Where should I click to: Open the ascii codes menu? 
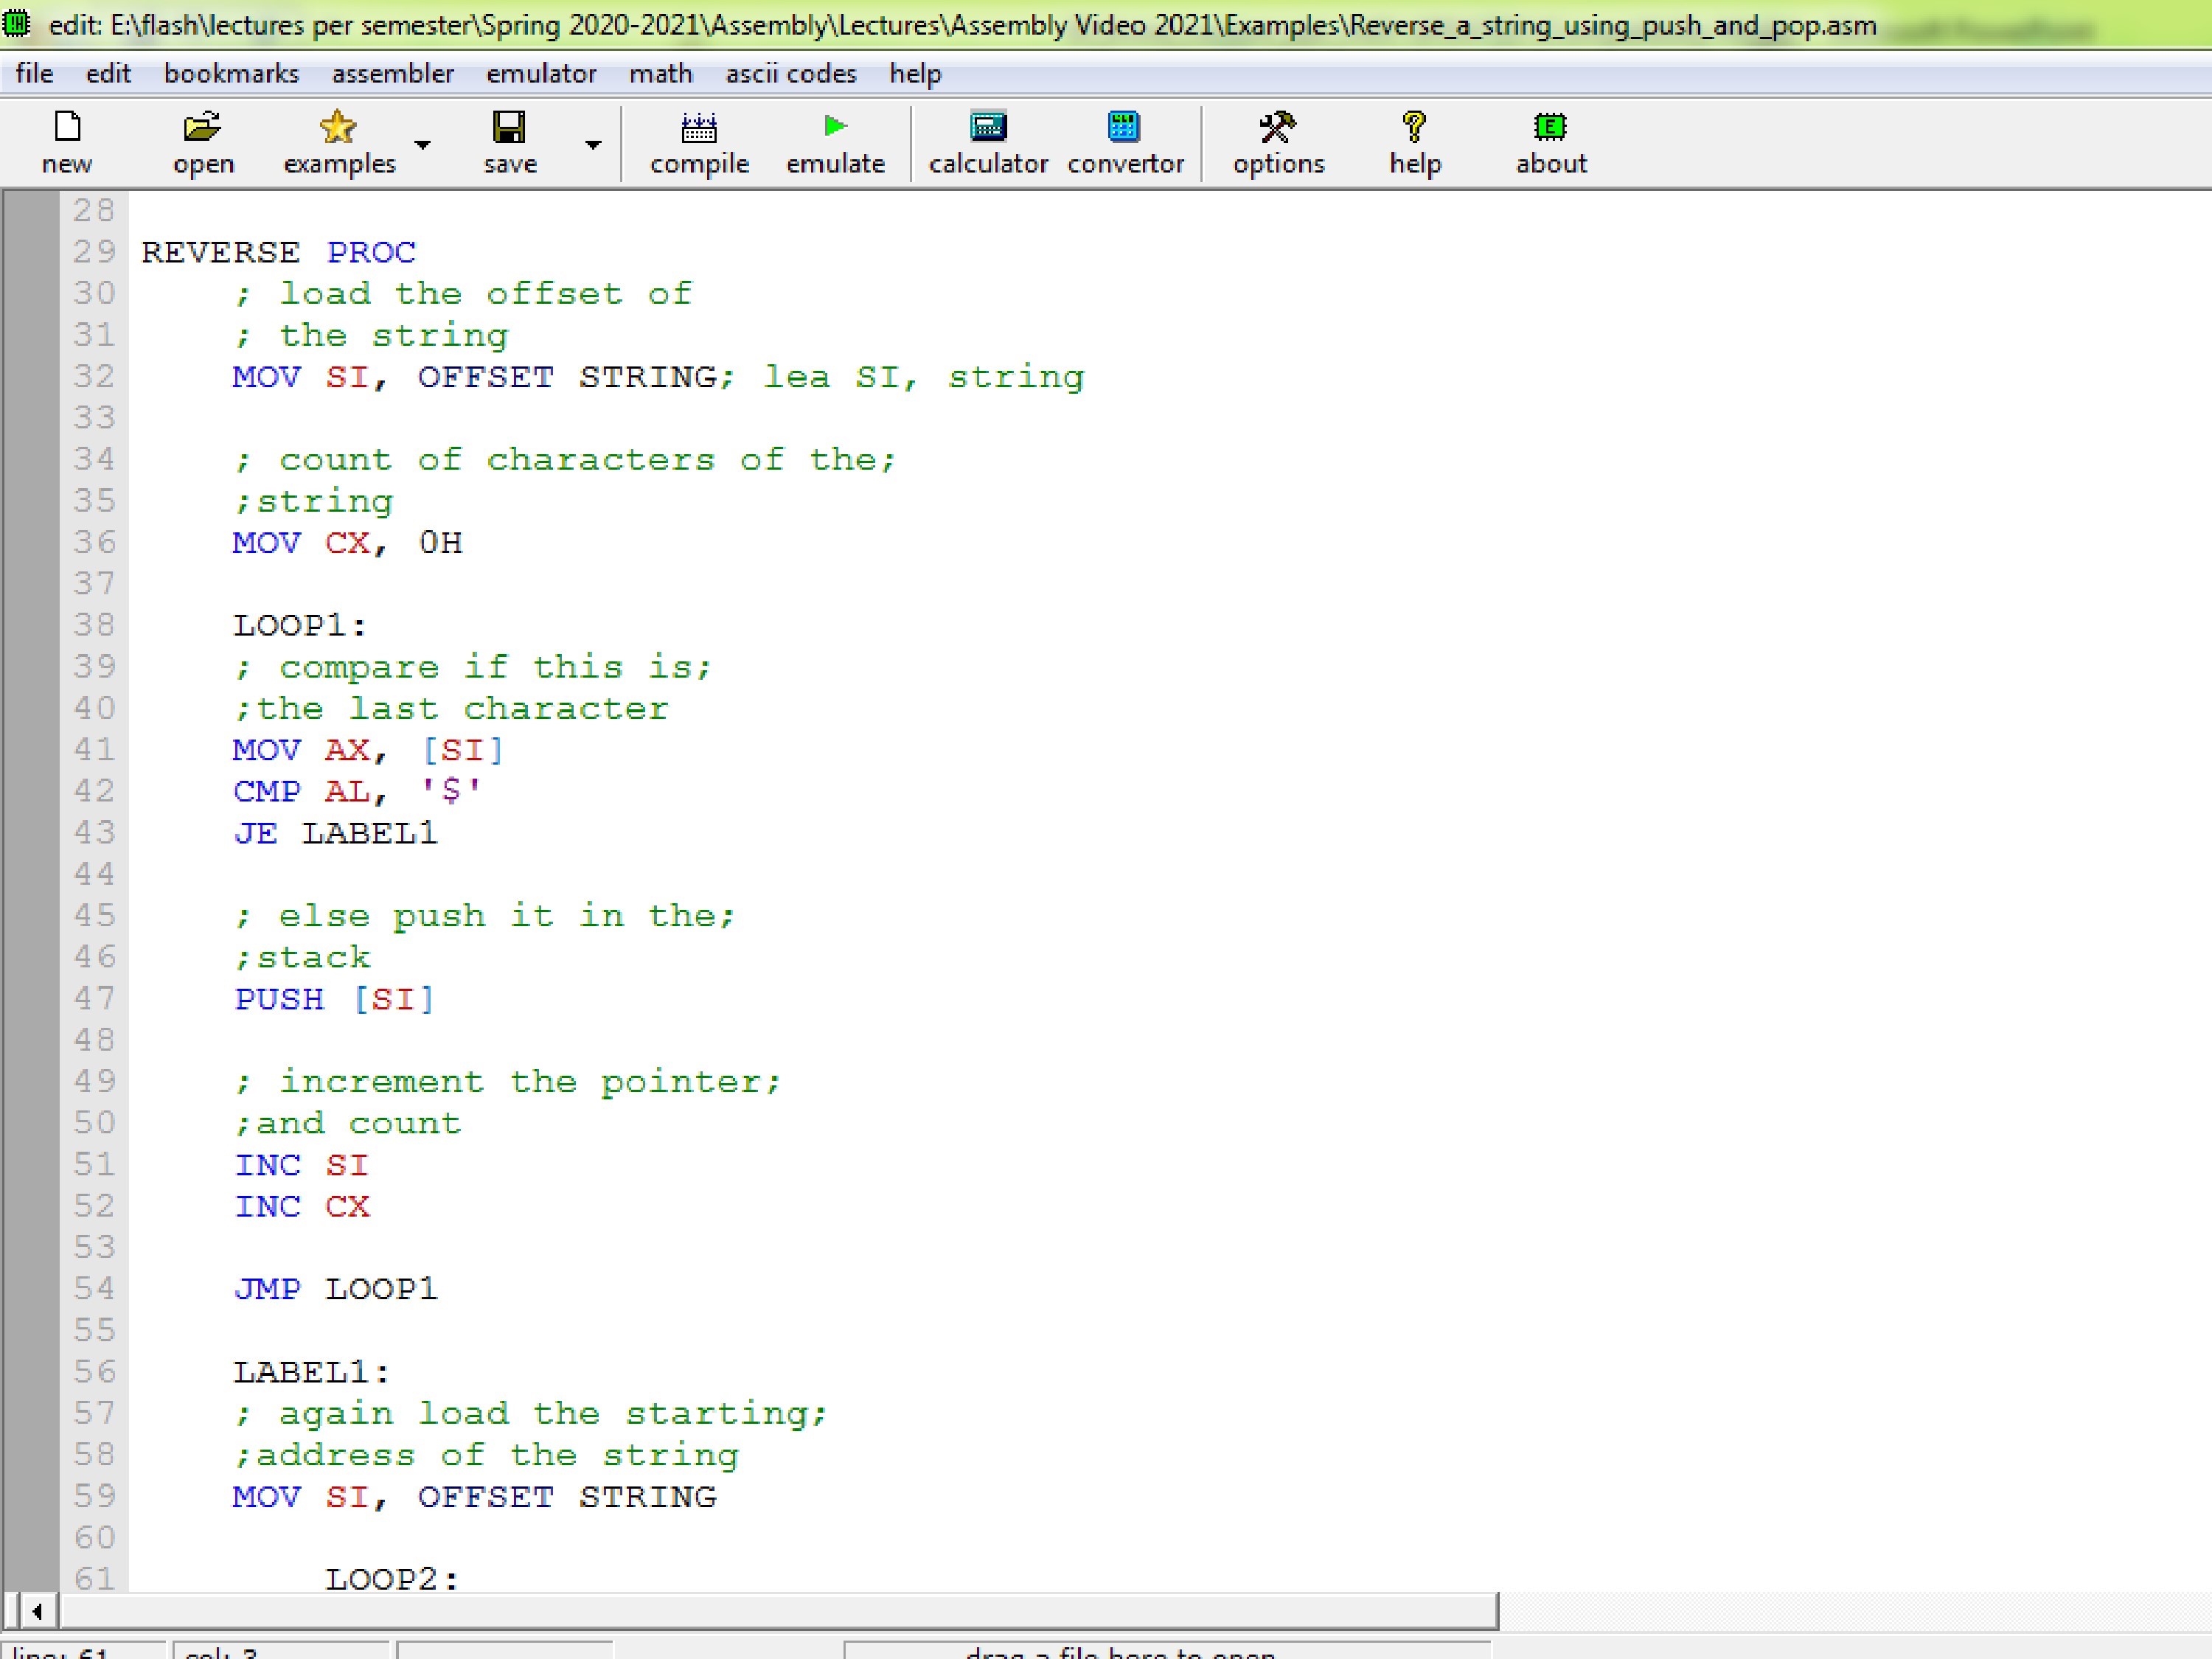(x=790, y=73)
